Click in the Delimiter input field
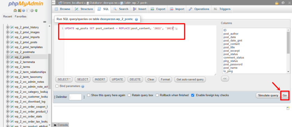The height and width of the screenshot is (127, 292). 75,97
